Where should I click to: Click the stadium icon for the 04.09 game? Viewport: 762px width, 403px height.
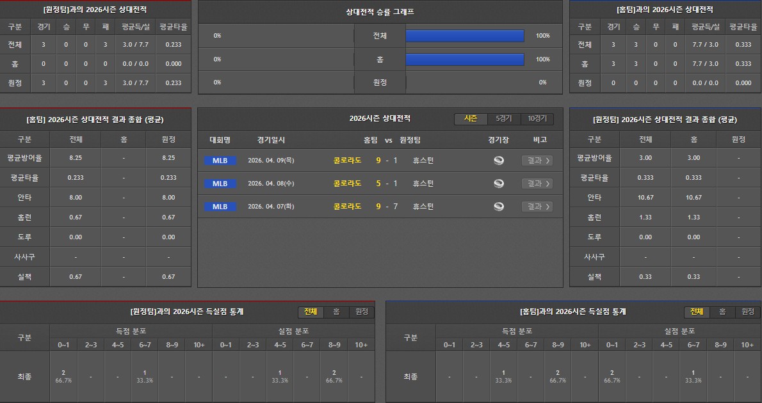tap(499, 161)
